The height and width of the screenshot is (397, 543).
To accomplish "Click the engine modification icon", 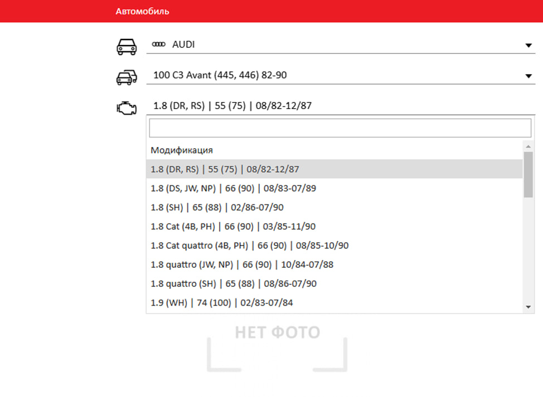I will (x=127, y=108).
